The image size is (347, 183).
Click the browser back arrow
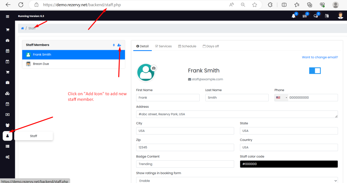pyautogui.click(x=8, y=5)
